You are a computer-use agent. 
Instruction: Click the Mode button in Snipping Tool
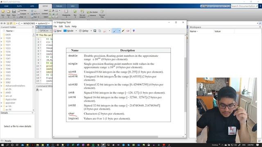(68, 31)
